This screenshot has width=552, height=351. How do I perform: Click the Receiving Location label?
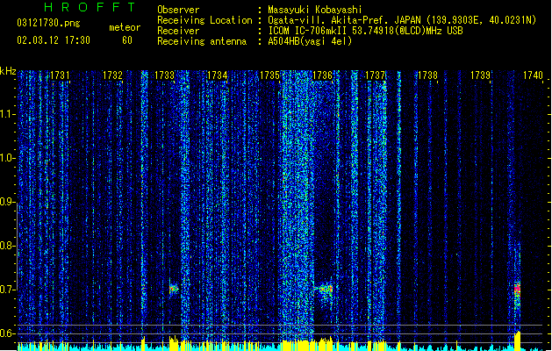[204, 20]
